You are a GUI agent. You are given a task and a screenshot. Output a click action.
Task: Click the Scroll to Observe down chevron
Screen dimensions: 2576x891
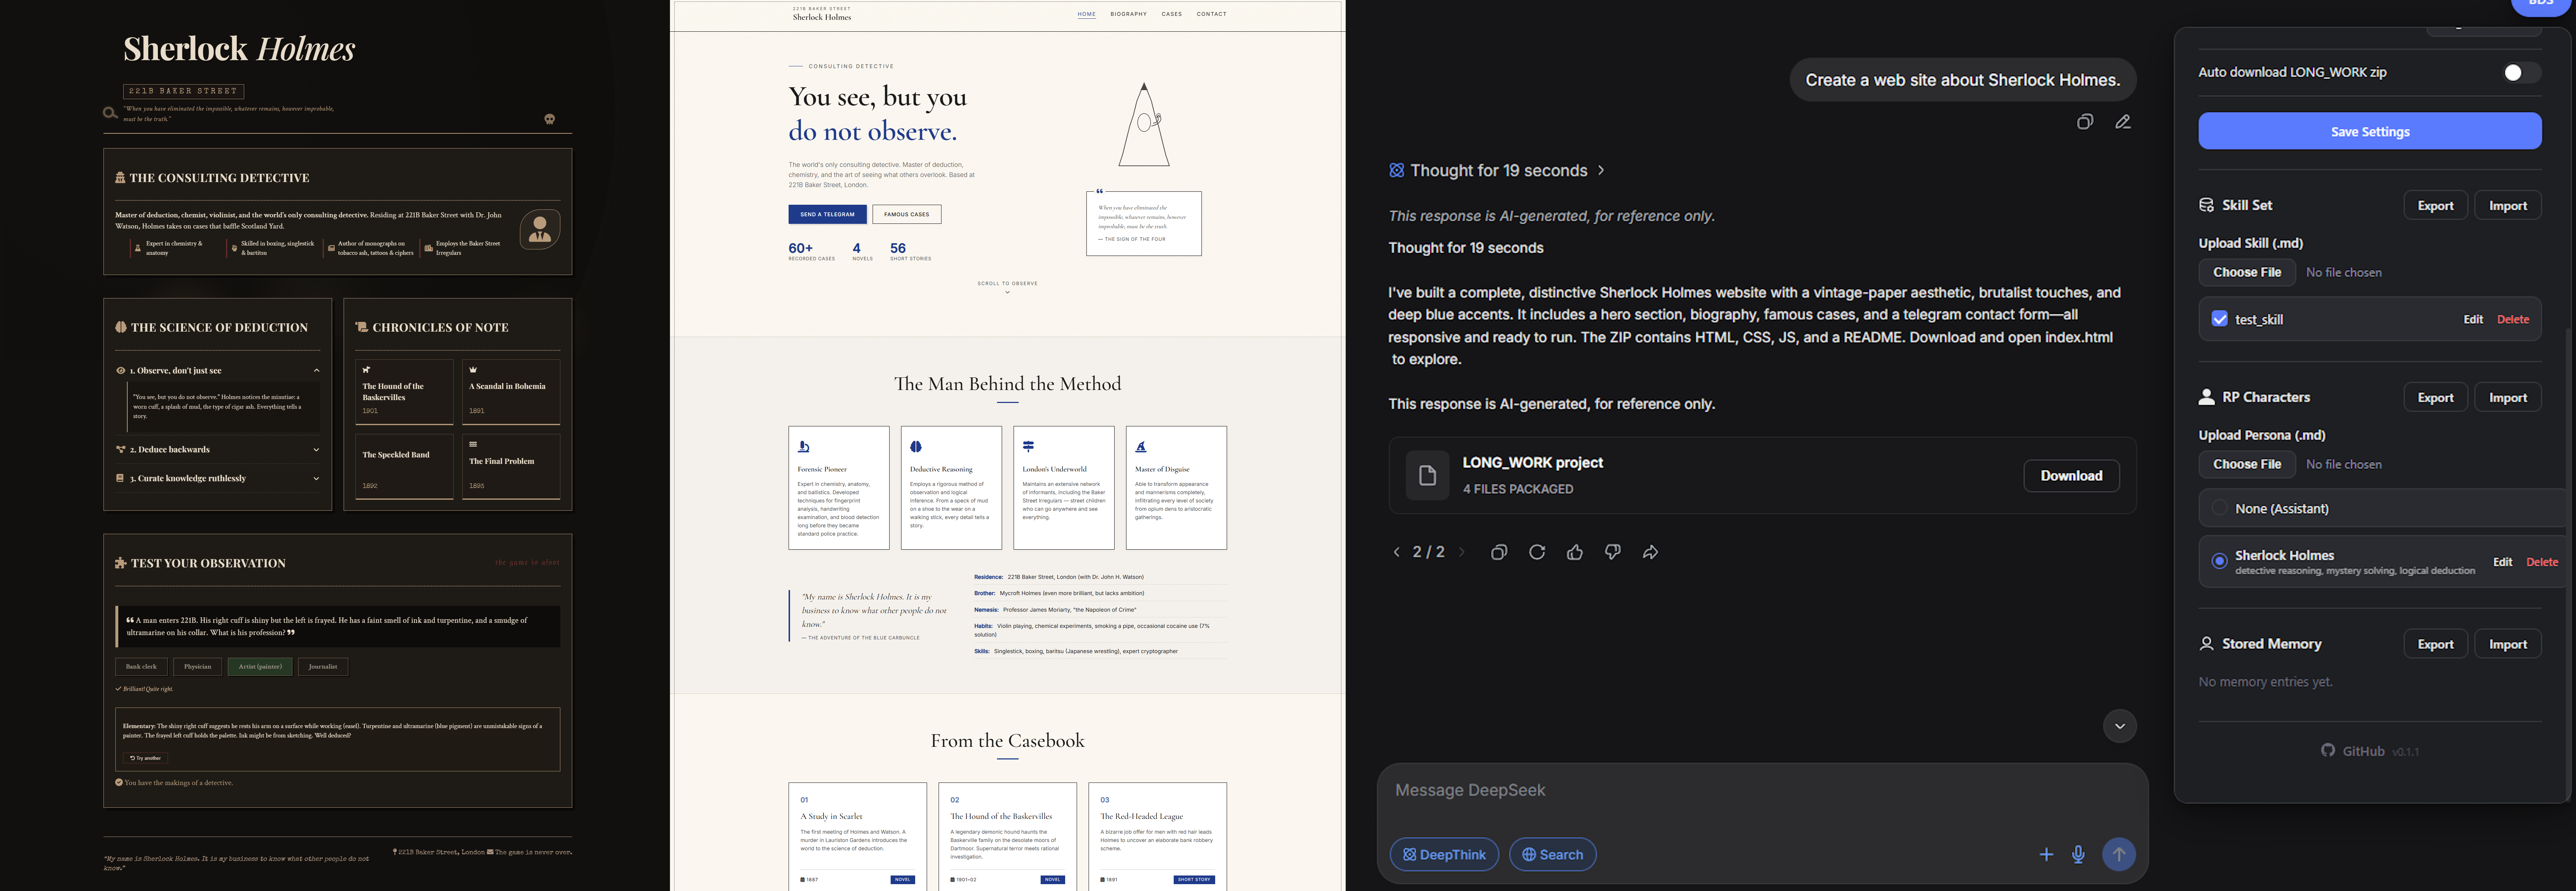pyautogui.click(x=1007, y=292)
